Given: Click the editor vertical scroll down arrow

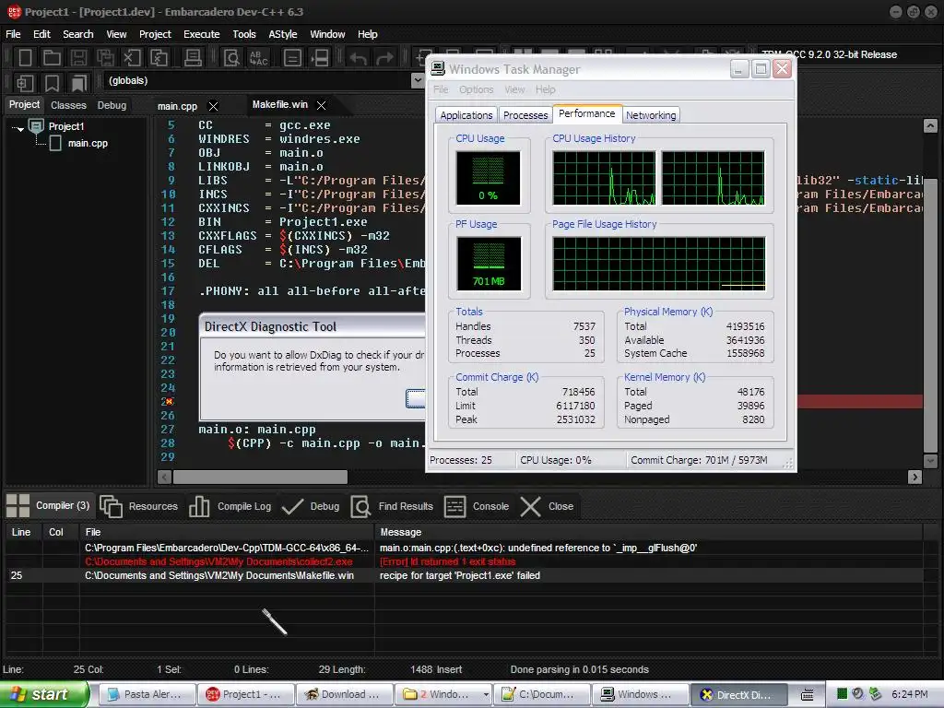Looking at the screenshot, I should 930,461.
